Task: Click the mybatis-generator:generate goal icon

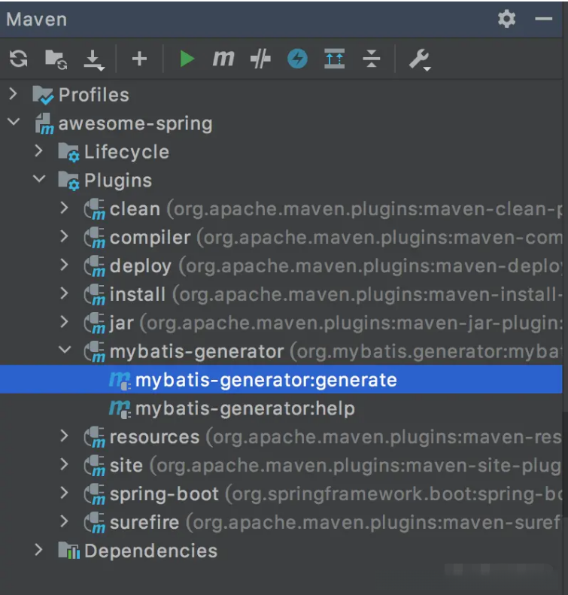Action: point(120,380)
